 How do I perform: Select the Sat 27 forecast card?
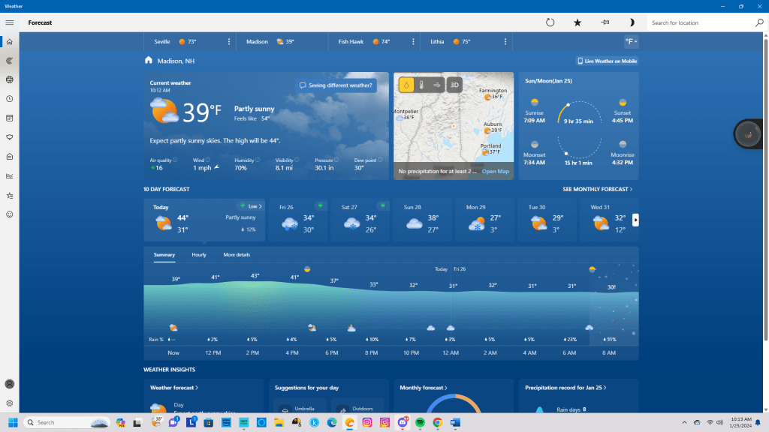[360, 220]
